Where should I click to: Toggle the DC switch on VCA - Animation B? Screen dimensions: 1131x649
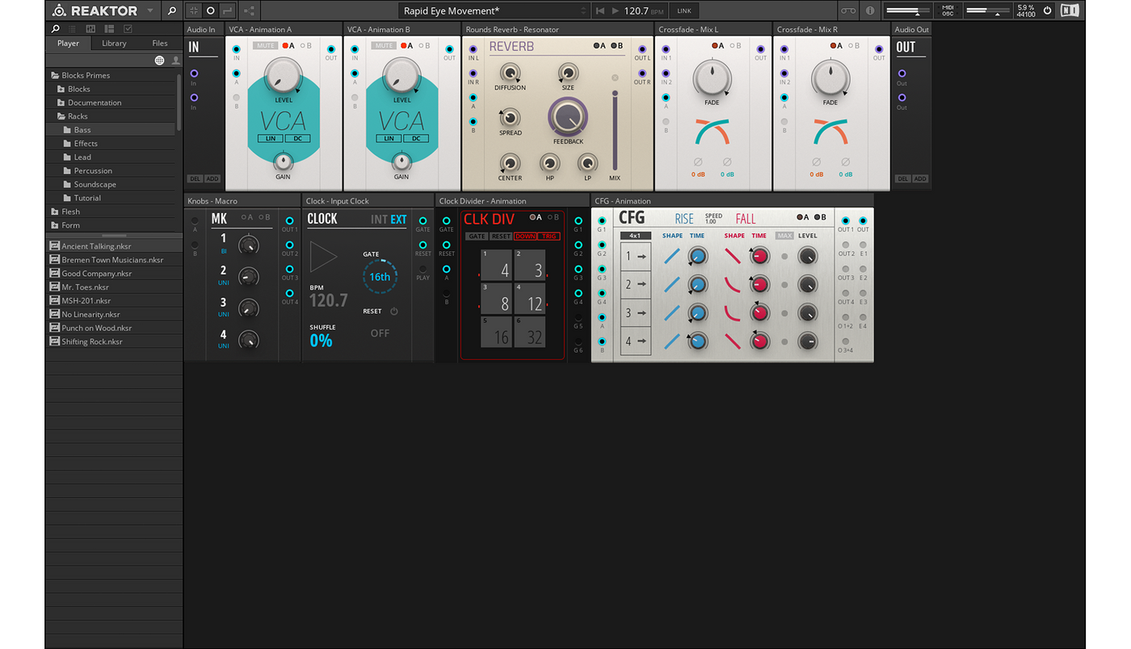click(x=417, y=139)
